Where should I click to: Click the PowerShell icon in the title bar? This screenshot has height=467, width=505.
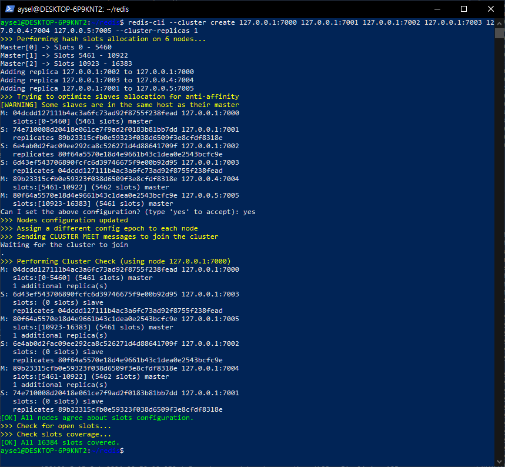pos(9,9)
